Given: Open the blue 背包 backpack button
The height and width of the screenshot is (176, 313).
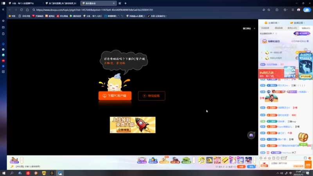Looking at the screenshot, I should (x=251, y=167).
